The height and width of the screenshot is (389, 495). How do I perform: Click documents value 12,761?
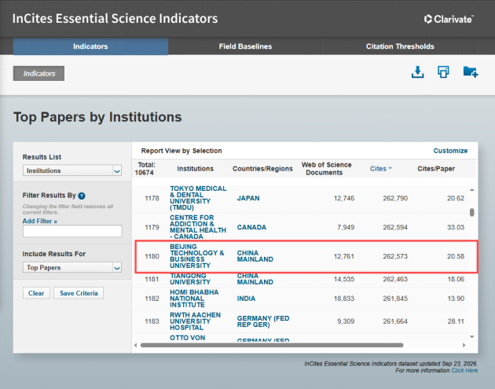pos(344,256)
